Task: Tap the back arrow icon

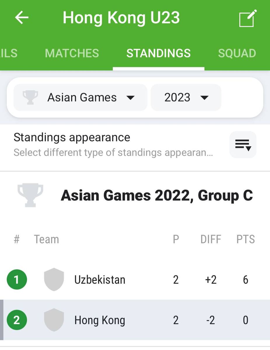Action: (x=22, y=18)
